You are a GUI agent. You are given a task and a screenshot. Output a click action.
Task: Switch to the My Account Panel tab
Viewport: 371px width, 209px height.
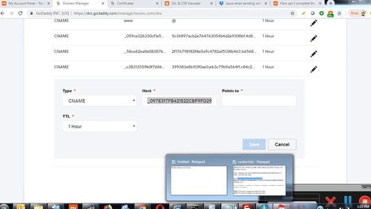coord(26,3)
